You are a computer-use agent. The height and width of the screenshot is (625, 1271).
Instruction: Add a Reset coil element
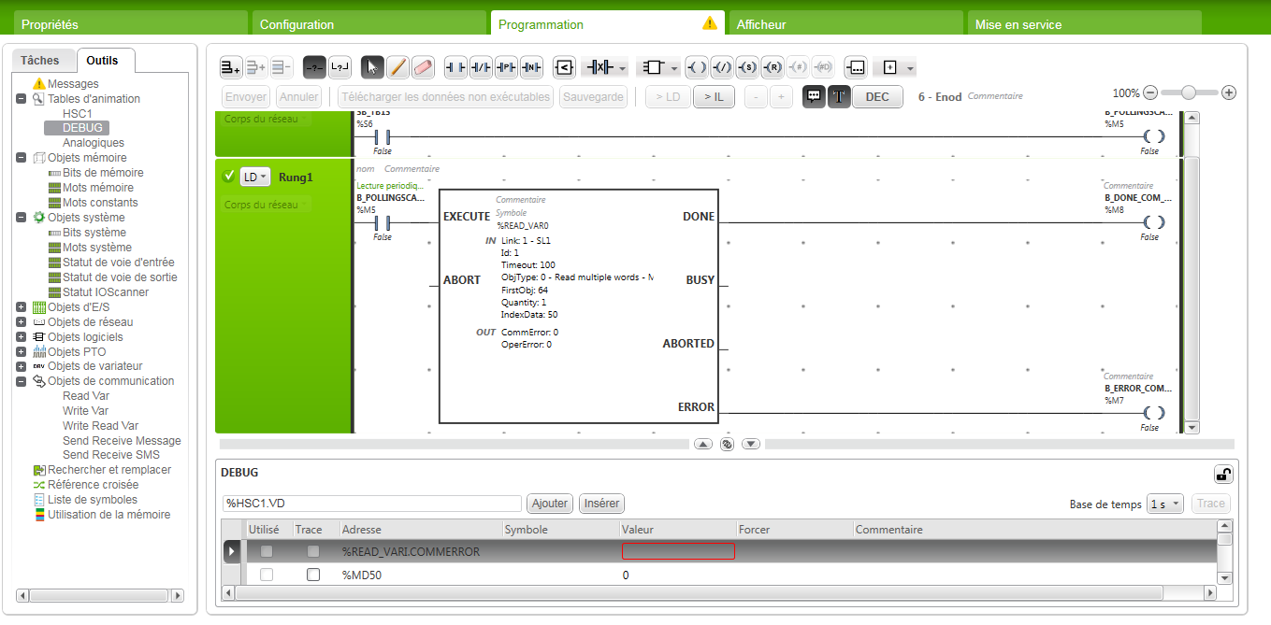[772, 67]
